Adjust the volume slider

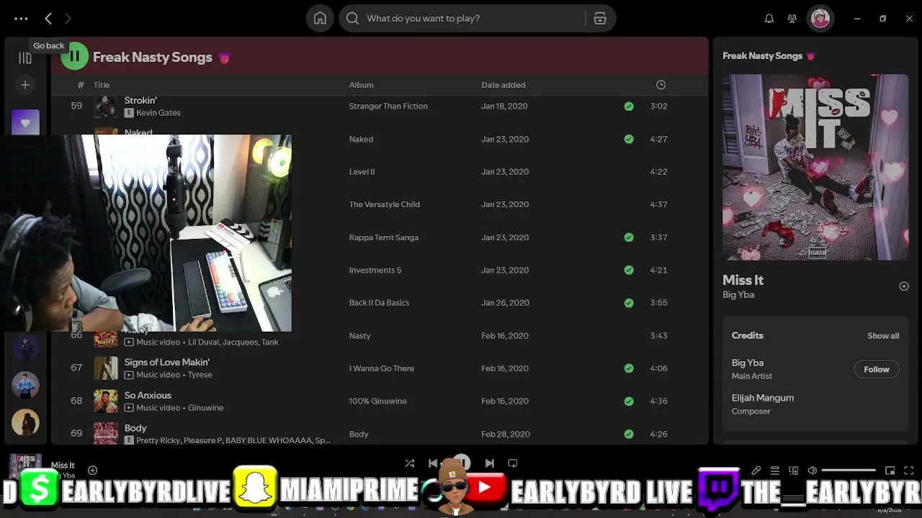click(x=849, y=471)
